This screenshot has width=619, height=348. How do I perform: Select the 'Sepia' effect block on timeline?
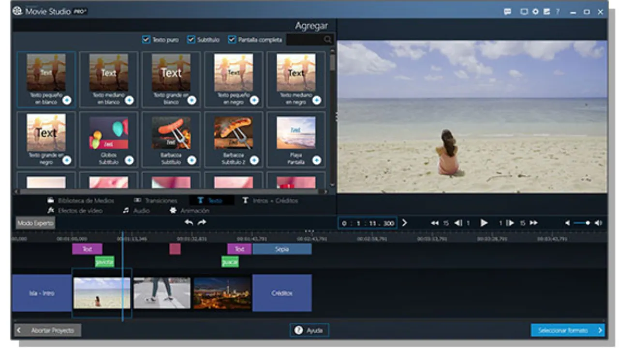point(282,249)
